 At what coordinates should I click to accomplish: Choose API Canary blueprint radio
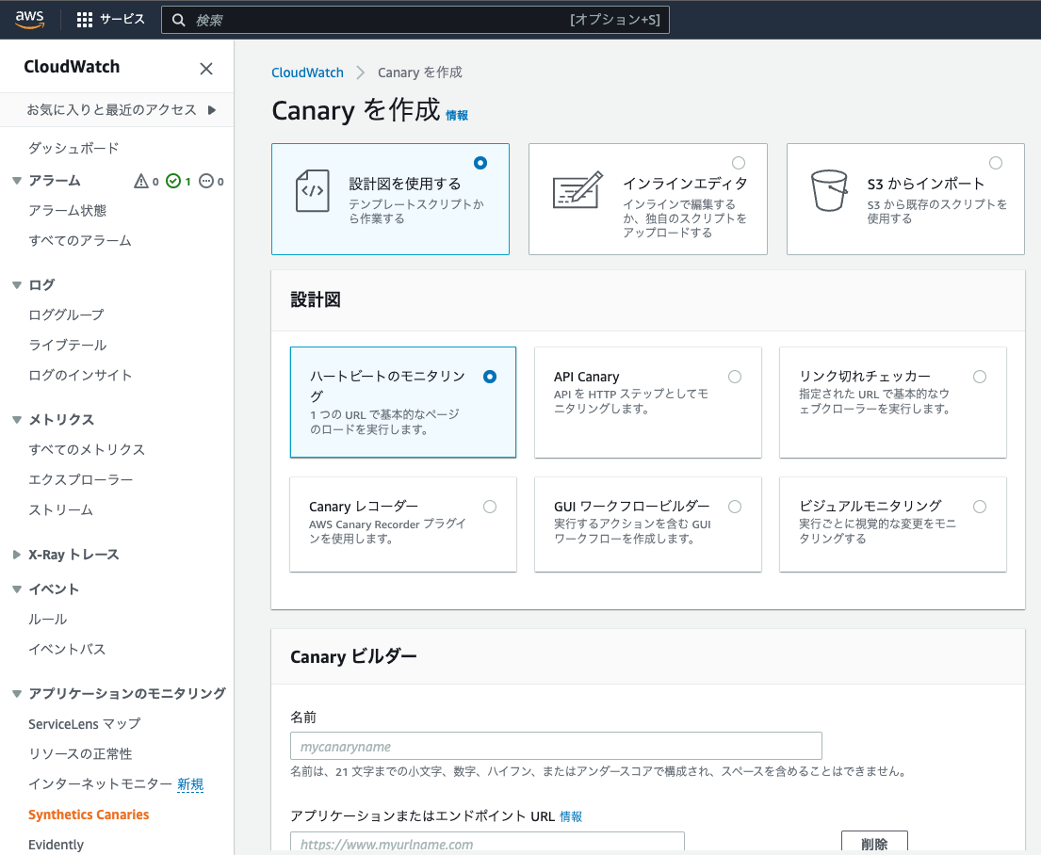[x=735, y=377]
